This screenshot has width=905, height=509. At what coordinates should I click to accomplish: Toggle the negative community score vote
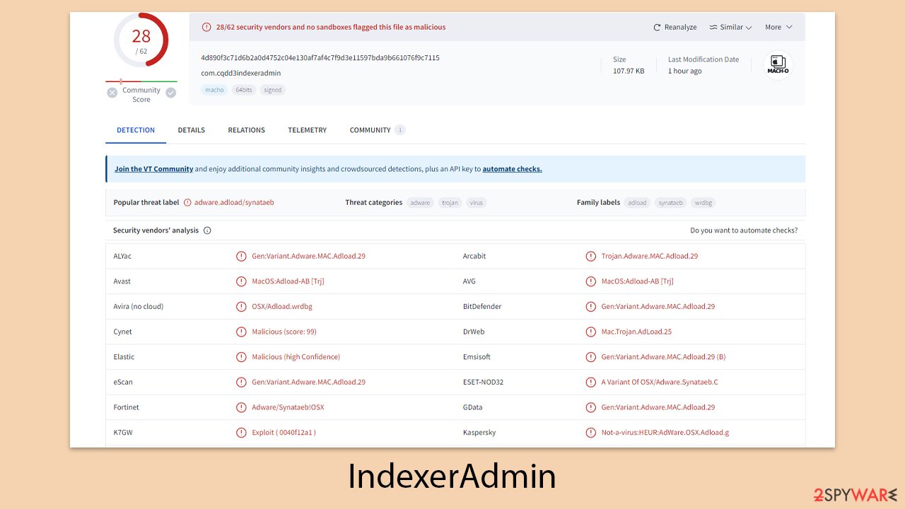[x=112, y=92]
